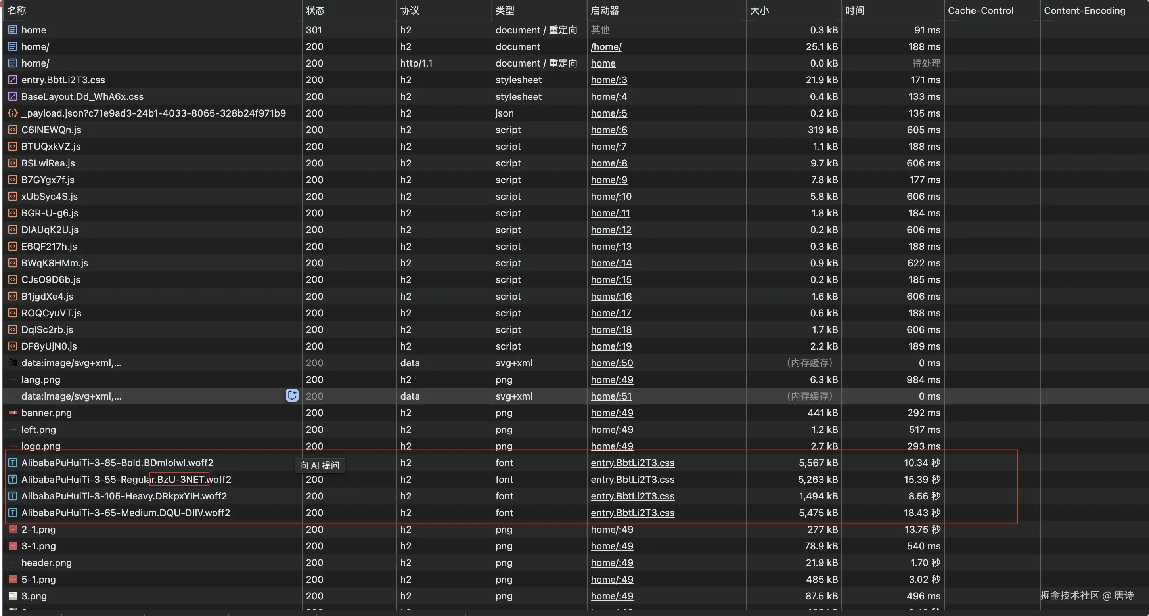
Task: Click the script icon beside DqlSc2rb.js
Action: click(x=13, y=330)
